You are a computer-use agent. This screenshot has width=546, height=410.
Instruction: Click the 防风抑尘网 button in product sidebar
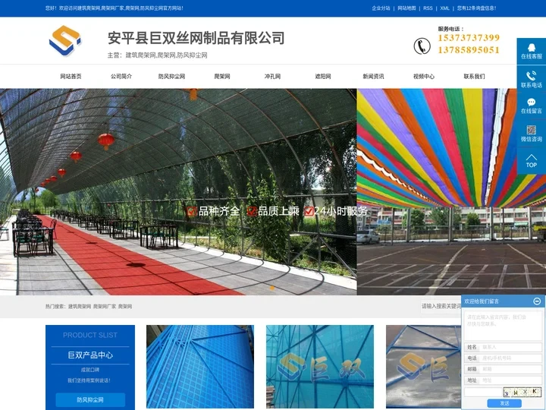coord(90,399)
